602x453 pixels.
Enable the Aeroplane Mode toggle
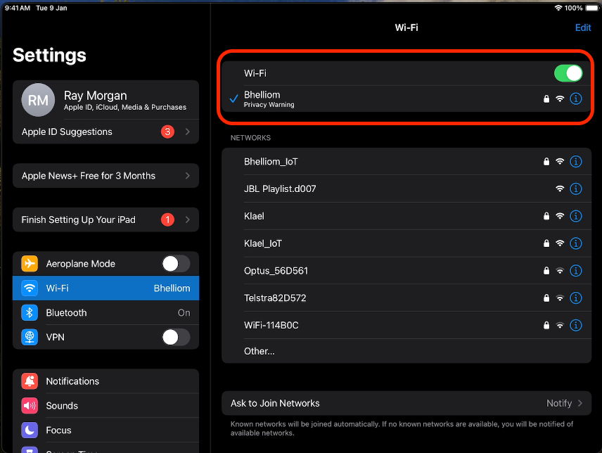point(175,264)
